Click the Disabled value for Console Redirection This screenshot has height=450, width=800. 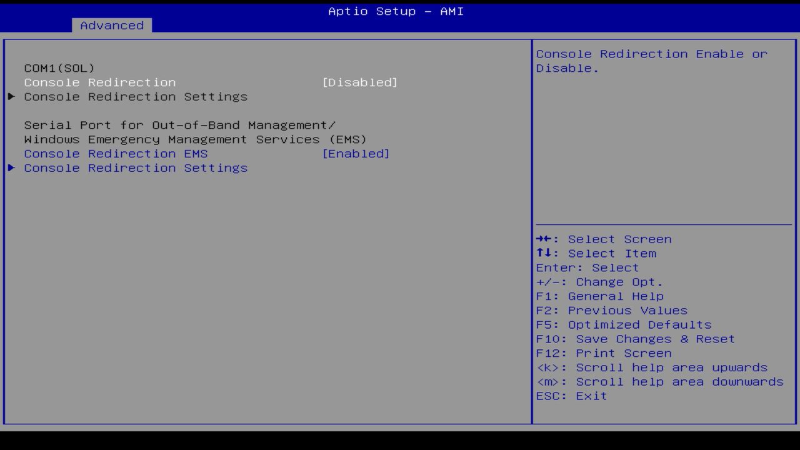(361, 82)
